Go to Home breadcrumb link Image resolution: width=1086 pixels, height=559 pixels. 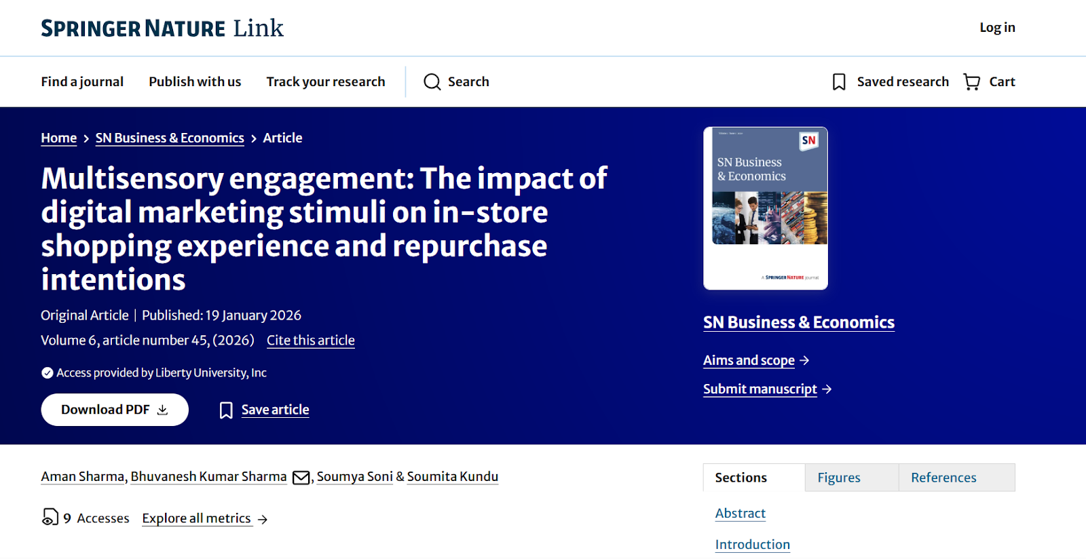(x=58, y=138)
